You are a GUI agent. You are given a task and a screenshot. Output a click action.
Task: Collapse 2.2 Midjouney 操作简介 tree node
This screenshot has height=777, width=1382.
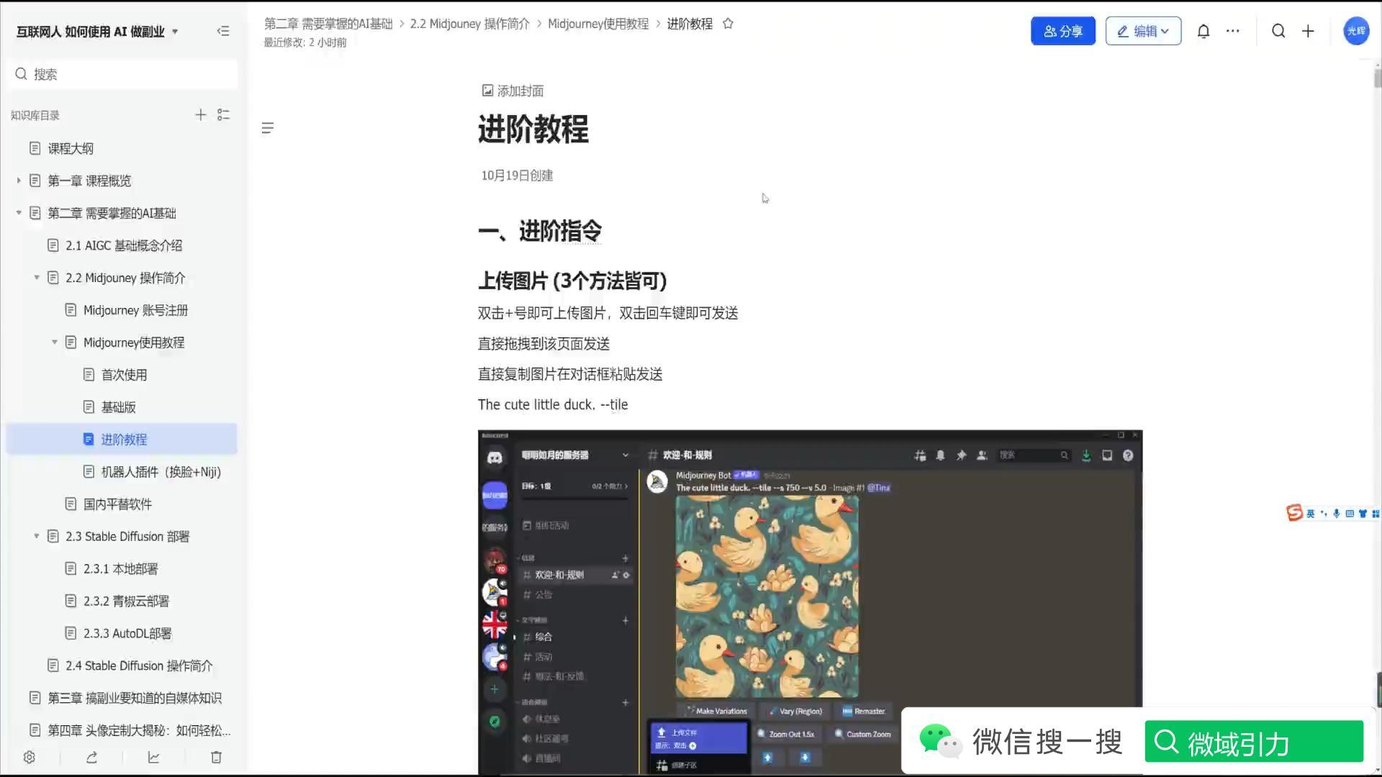coord(37,278)
